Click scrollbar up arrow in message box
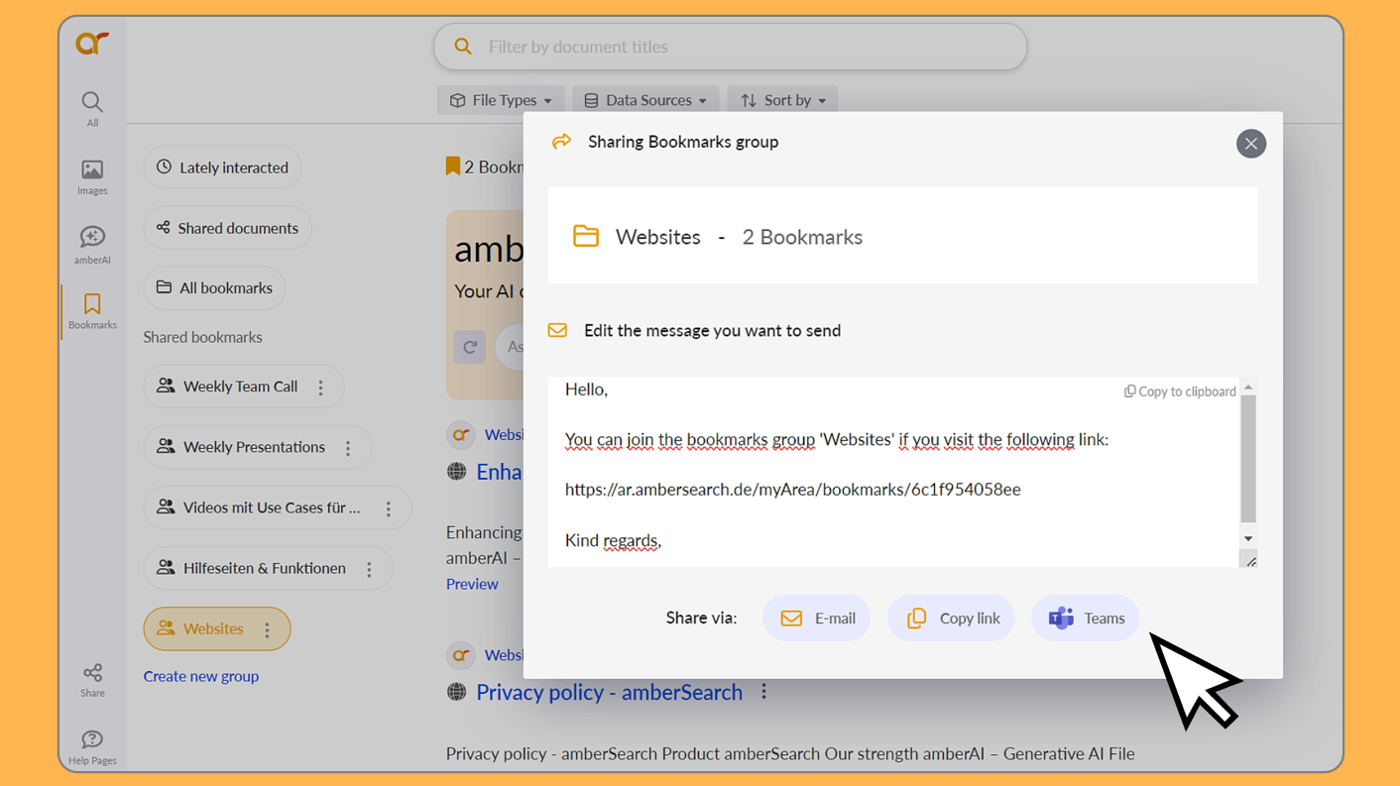The height and width of the screenshot is (786, 1400). point(1248,388)
